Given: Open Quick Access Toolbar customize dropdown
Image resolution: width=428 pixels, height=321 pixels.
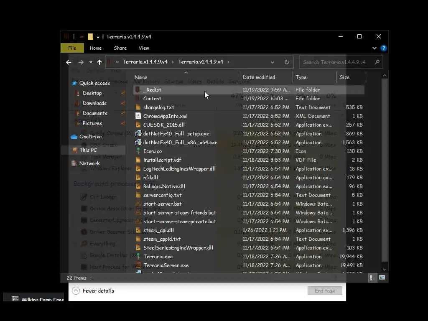Looking at the screenshot, I should [98, 37].
